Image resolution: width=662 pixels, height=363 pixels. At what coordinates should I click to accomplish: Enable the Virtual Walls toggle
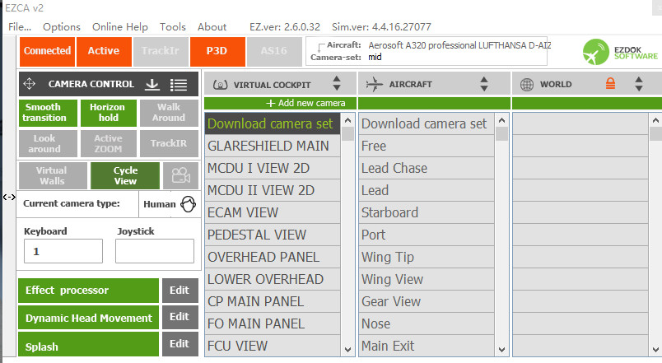(52, 175)
